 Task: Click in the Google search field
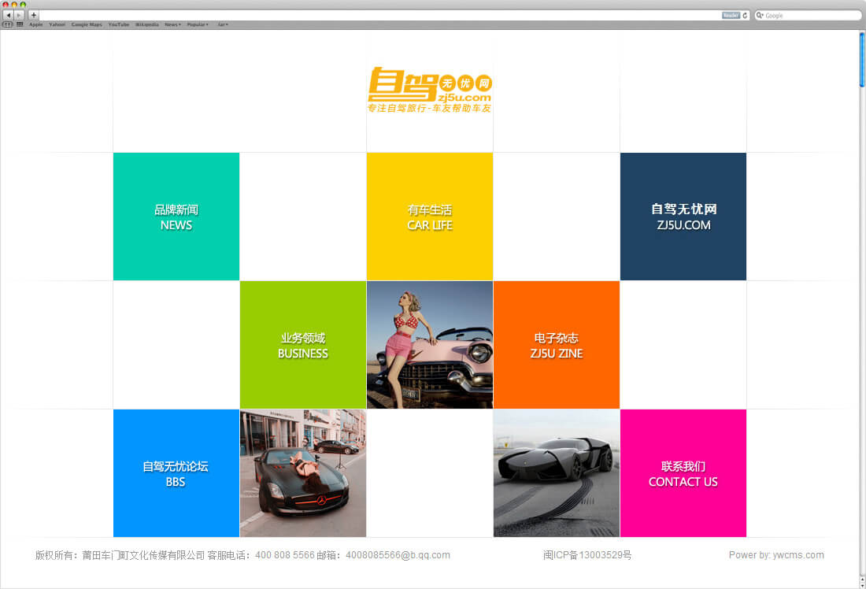coord(811,15)
